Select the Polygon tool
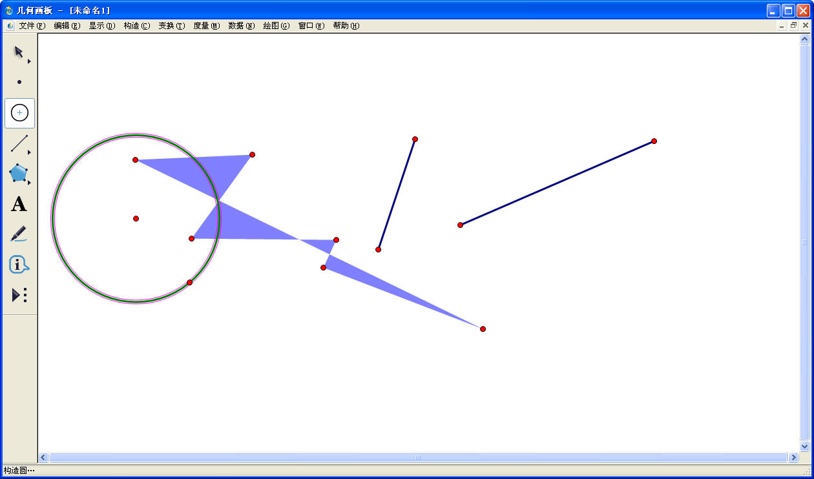The image size is (814, 479). click(x=18, y=173)
